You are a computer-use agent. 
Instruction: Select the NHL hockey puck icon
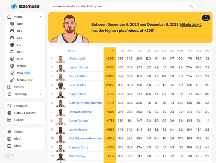pyautogui.click(x=12, y=52)
